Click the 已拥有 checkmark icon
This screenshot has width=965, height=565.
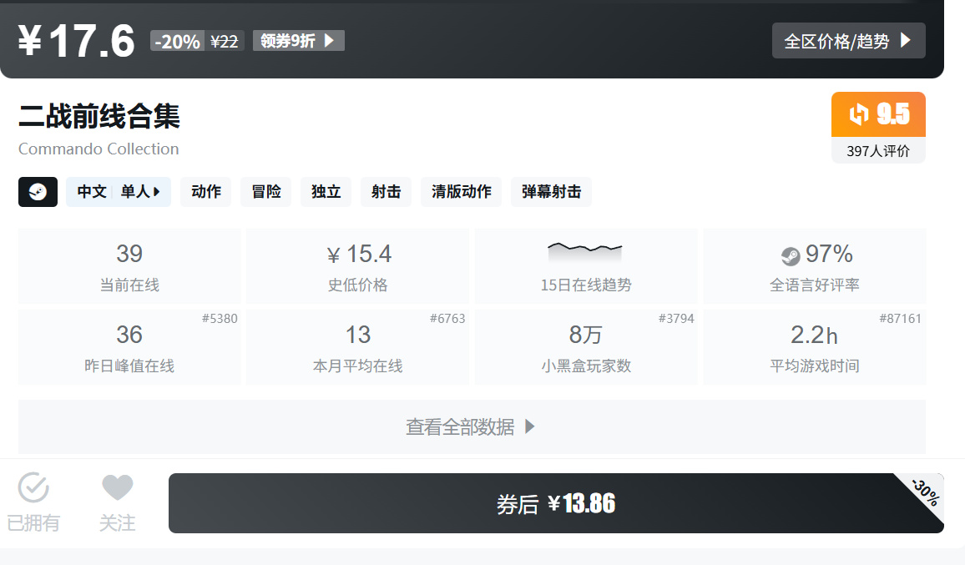[33, 487]
